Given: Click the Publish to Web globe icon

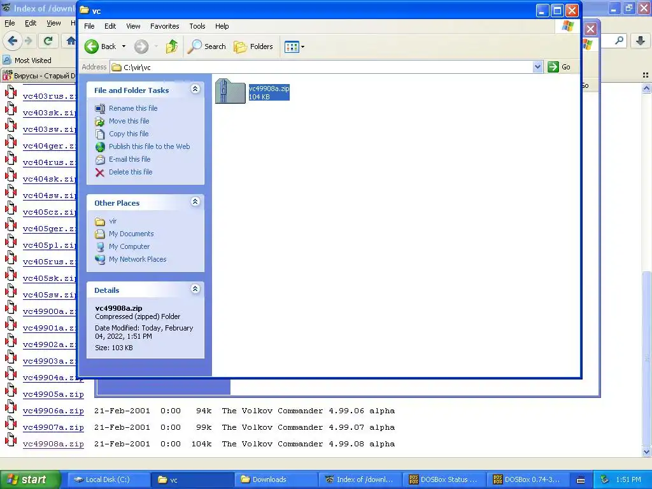Looking at the screenshot, I should (x=100, y=147).
